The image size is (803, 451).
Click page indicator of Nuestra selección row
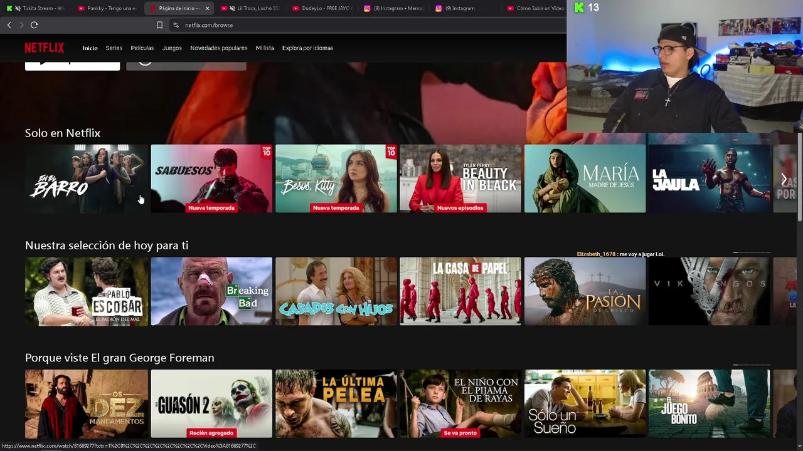[752, 252]
